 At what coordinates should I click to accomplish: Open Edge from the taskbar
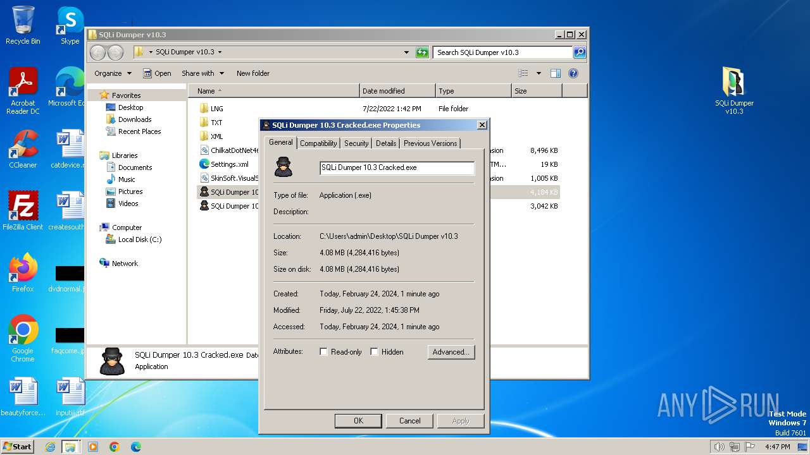pyautogui.click(x=136, y=447)
